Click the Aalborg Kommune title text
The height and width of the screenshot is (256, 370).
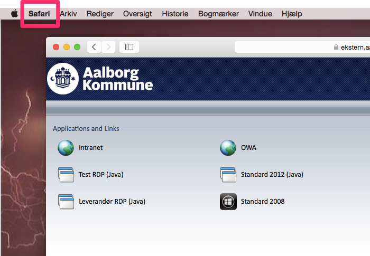coord(118,79)
